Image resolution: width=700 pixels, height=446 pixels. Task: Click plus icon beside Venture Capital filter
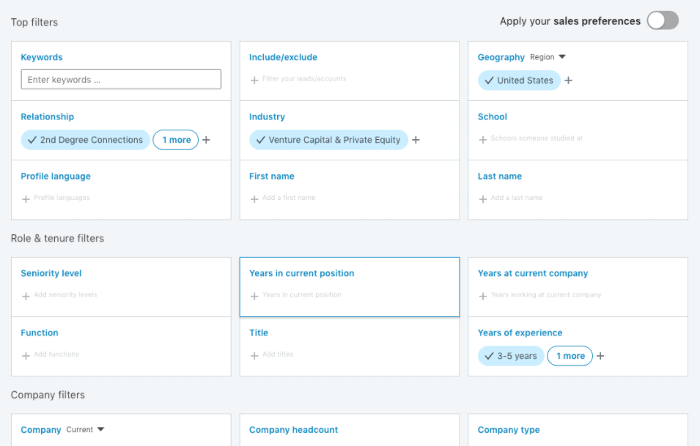pyautogui.click(x=416, y=140)
